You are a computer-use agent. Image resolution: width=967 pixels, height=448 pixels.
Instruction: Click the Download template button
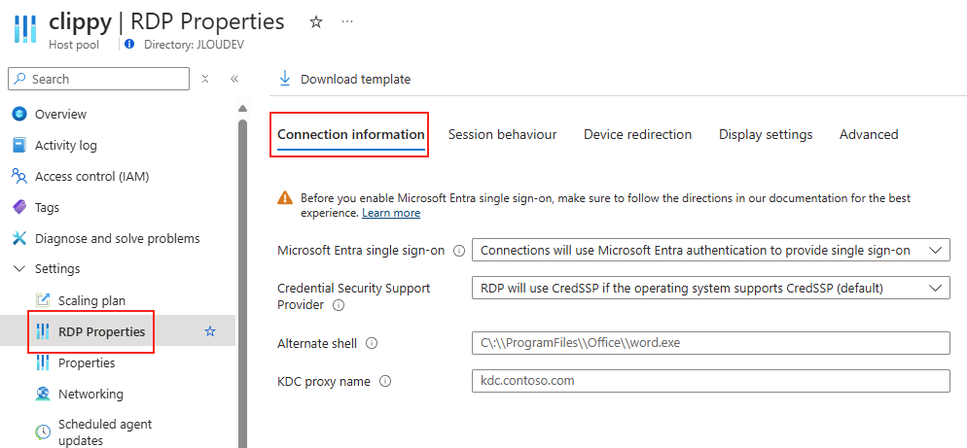pyautogui.click(x=344, y=79)
